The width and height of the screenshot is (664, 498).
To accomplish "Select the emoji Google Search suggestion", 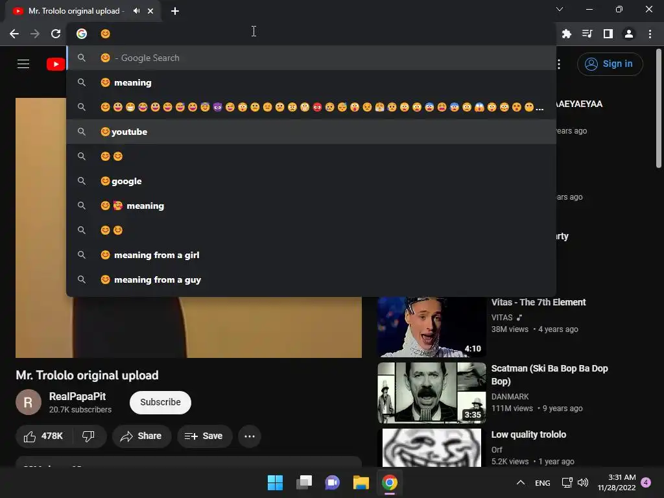I will pos(311,58).
